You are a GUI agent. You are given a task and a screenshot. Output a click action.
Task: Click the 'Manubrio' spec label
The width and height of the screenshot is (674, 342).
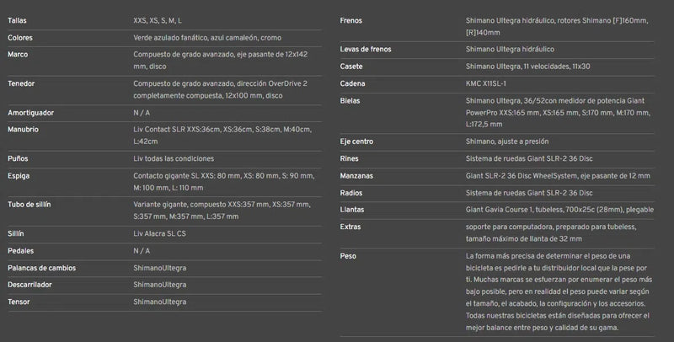(x=23, y=130)
